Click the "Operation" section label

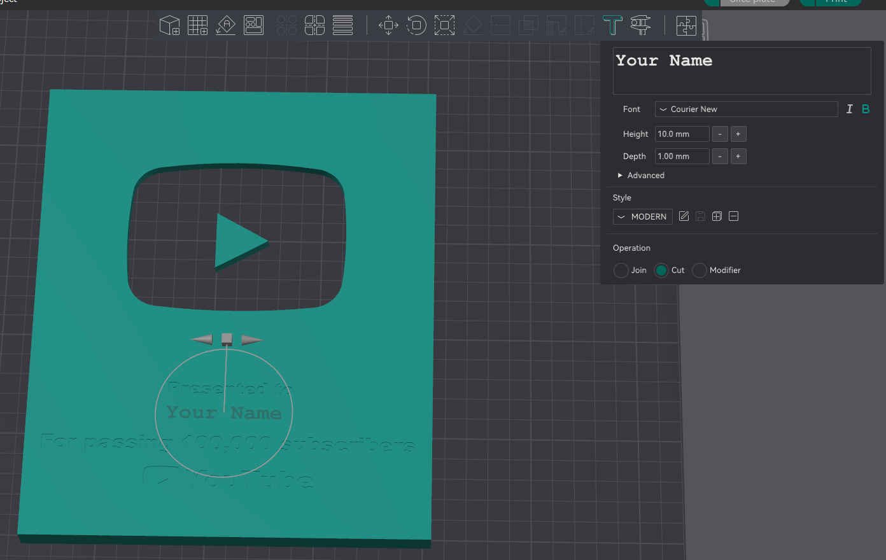[x=631, y=248]
